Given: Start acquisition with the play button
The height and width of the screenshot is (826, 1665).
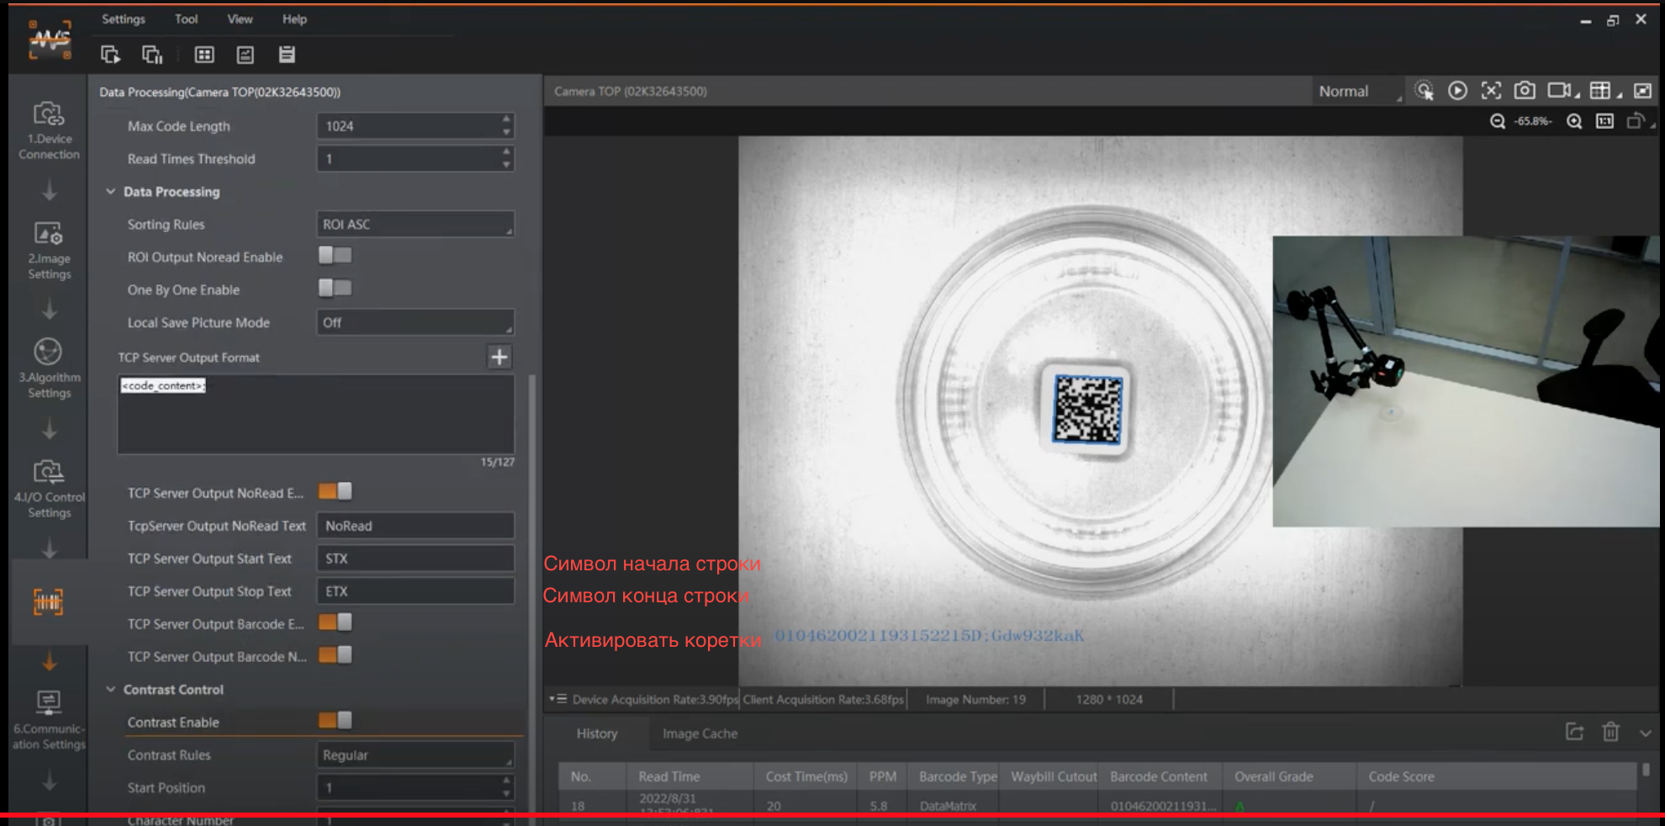Looking at the screenshot, I should pyautogui.click(x=1457, y=91).
